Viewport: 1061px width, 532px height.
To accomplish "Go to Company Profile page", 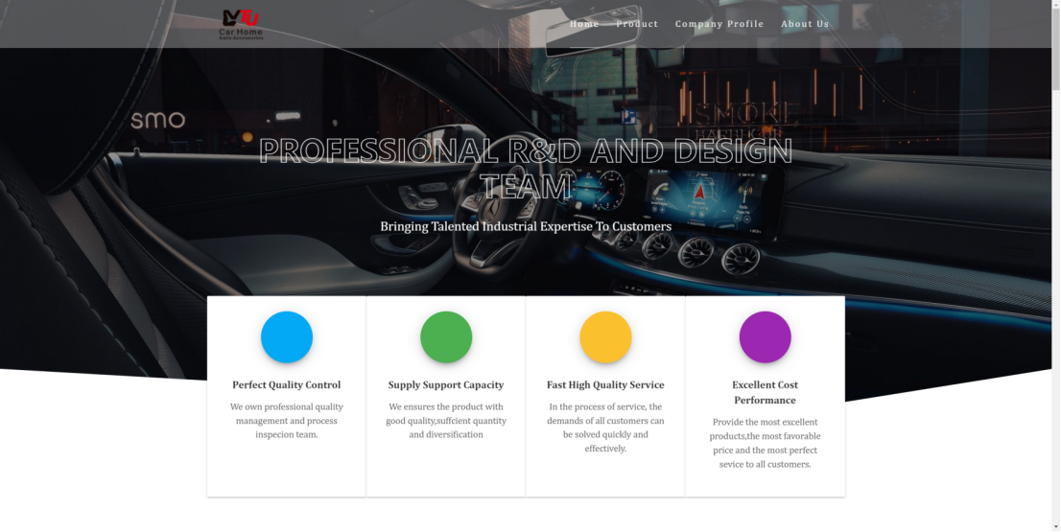I will click(x=719, y=24).
